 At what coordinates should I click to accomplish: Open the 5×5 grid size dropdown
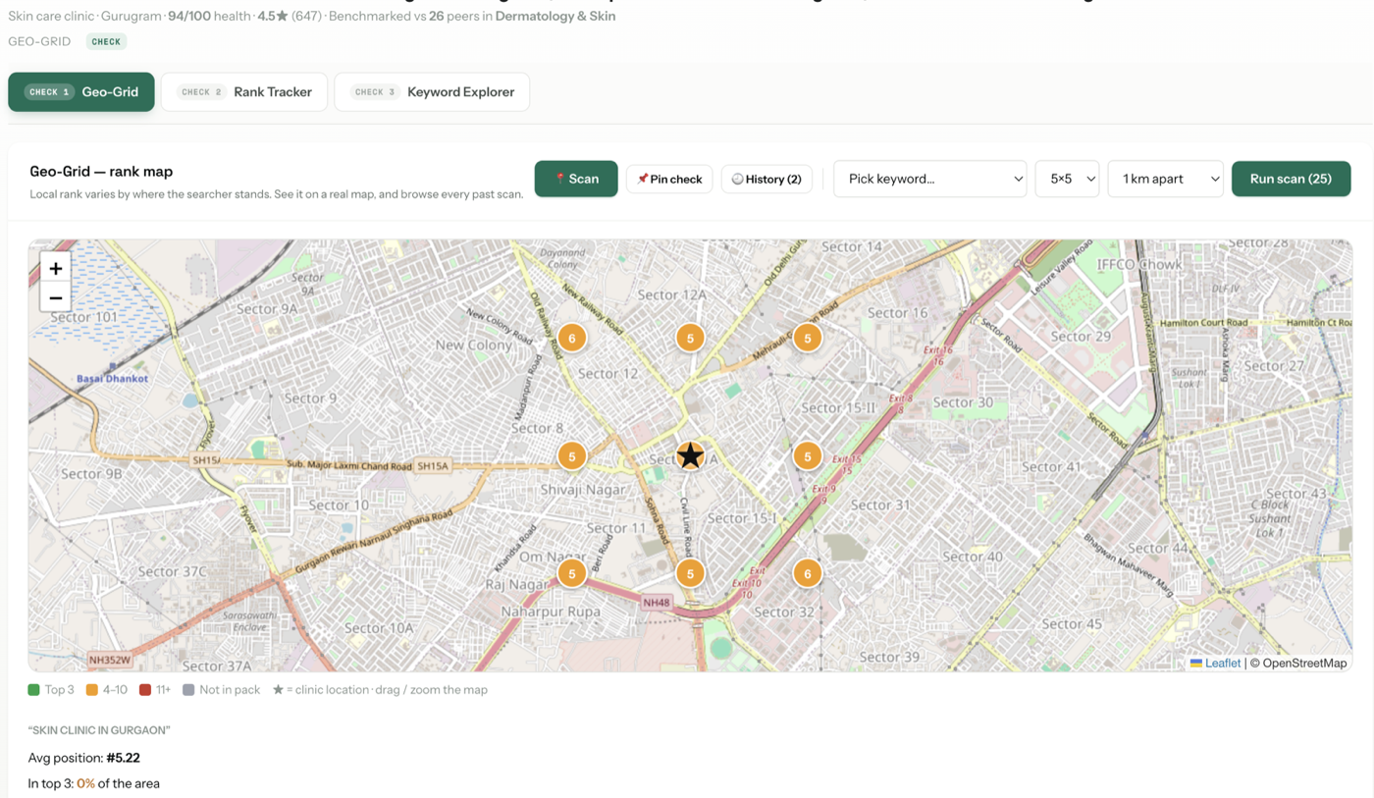1067,179
